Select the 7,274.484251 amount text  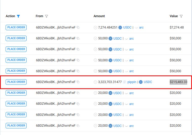click(x=108, y=28)
